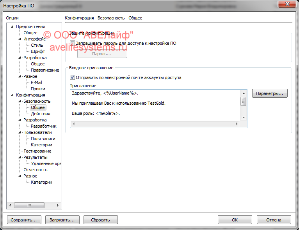Open the Прокси settings item
299x230 pixels.
pyautogui.click(x=38, y=89)
